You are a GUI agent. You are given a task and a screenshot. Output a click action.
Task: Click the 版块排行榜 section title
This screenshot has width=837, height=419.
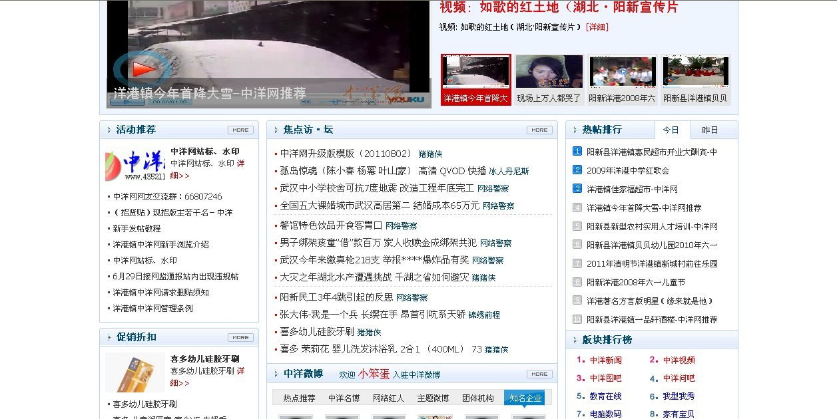pos(607,340)
